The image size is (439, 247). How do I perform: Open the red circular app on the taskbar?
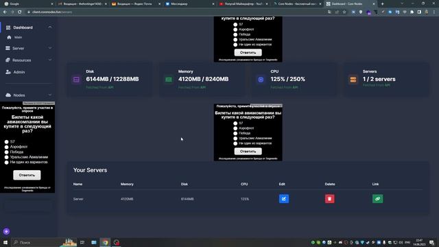pyautogui.click(x=117, y=242)
